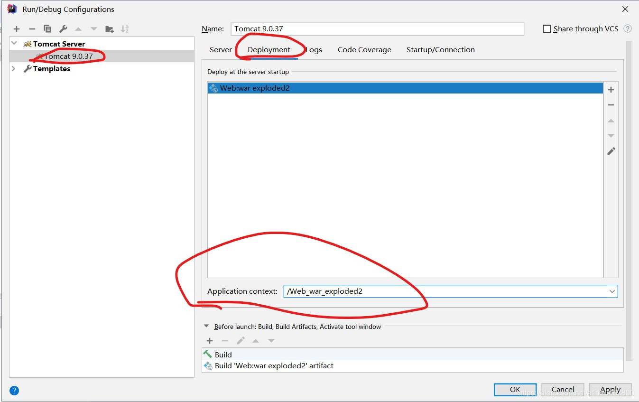Move configuration up arrow in left toolbar
The image size is (639, 402).
[78, 29]
